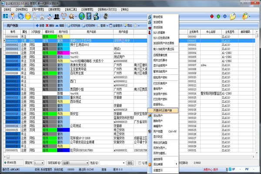Click 打印列表 print list button
Image resolution: width=261 pixels, height=174 pixels.
[x=74, y=26]
